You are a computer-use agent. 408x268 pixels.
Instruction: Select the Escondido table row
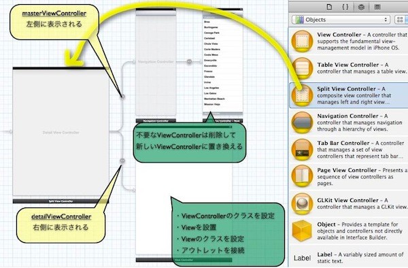pyautogui.click(x=223, y=66)
